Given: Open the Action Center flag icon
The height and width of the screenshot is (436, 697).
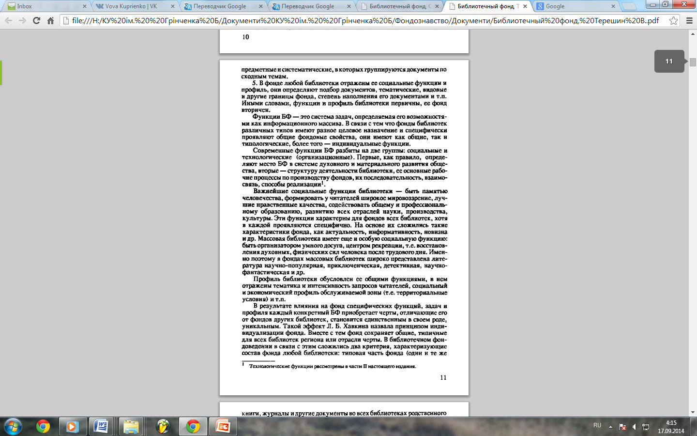Looking at the screenshot, I should (x=622, y=427).
